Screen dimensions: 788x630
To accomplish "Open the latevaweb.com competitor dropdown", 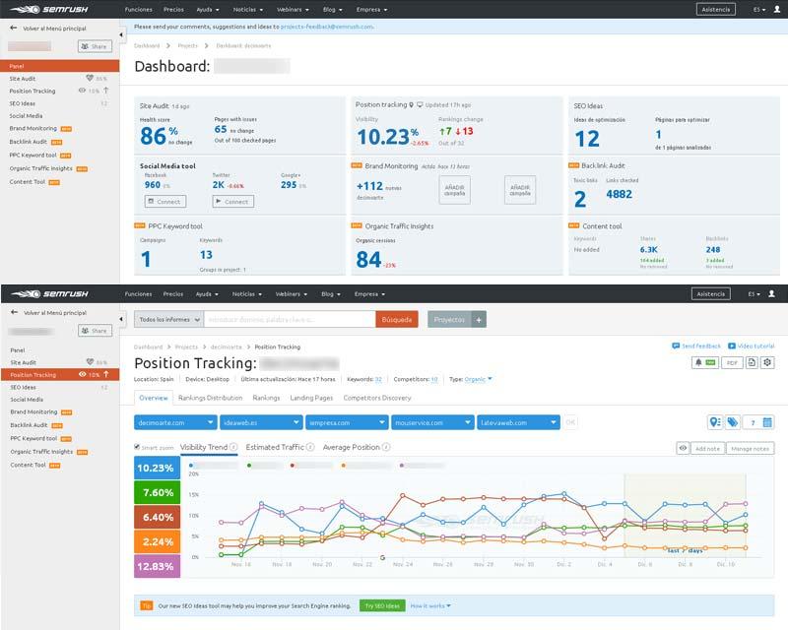I will pos(517,422).
